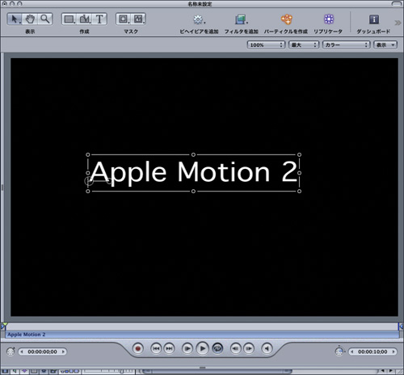This screenshot has width=404, height=375.
Task: Click the timing pane drag handle below transport
Action: (x=203, y=368)
